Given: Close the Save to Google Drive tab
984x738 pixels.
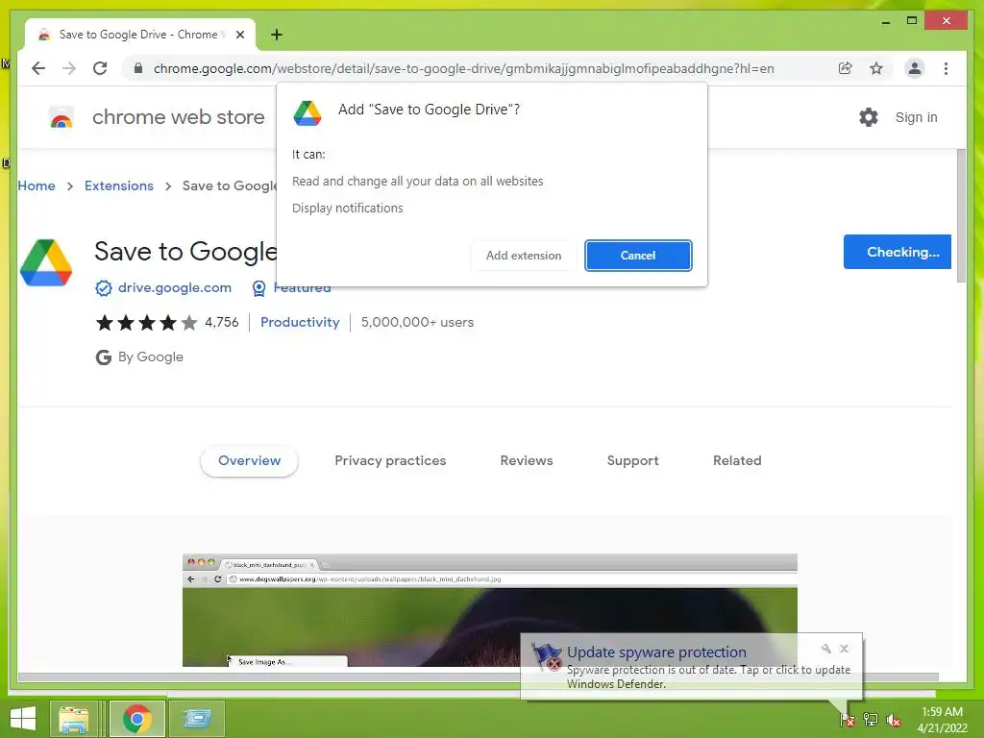Looking at the screenshot, I should 240,35.
